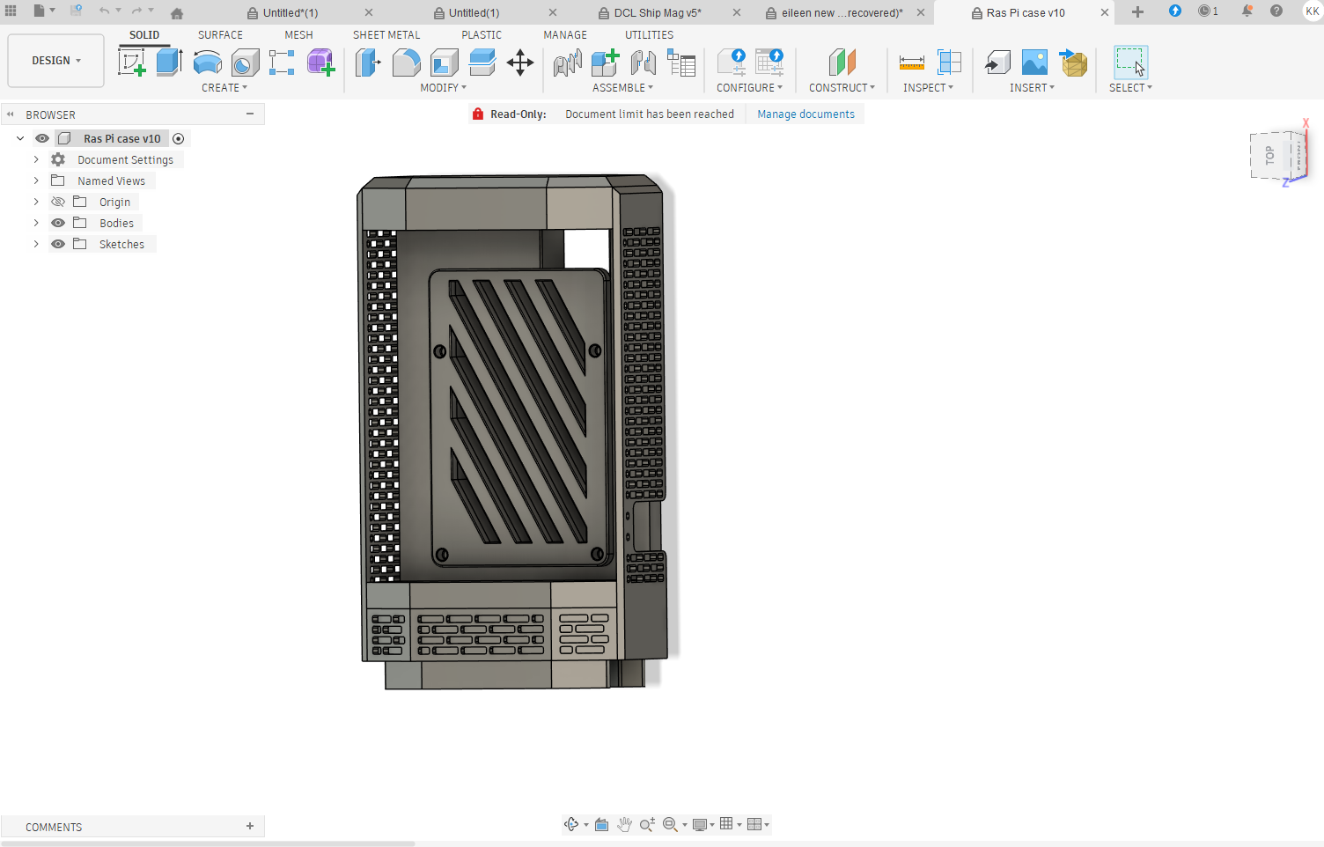Click the Insert Mesh icon
Viewport: 1324px width, 847px height.
tap(1073, 63)
